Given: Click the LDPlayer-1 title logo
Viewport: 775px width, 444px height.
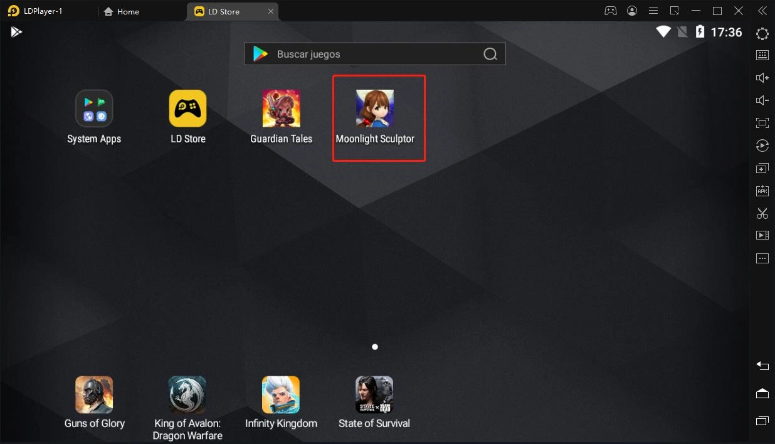Looking at the screenshot, I should pyautogui.click(x=14, y=11).
